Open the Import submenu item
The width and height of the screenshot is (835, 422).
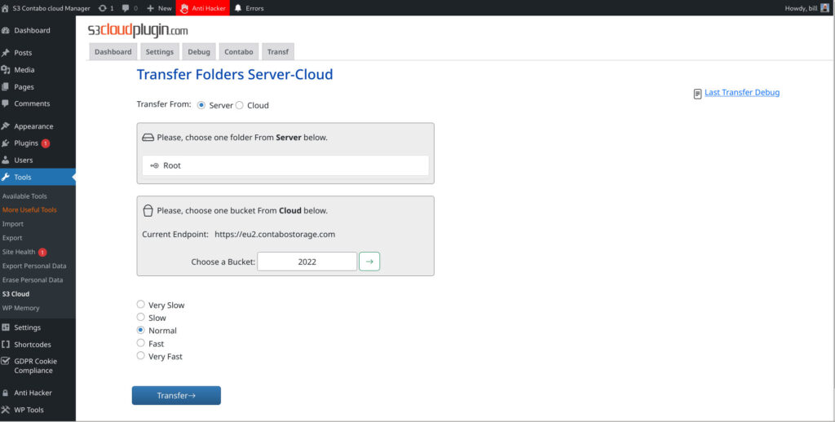(x=13, y=224)
